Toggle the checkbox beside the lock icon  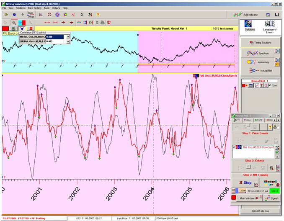pos(279,127)
